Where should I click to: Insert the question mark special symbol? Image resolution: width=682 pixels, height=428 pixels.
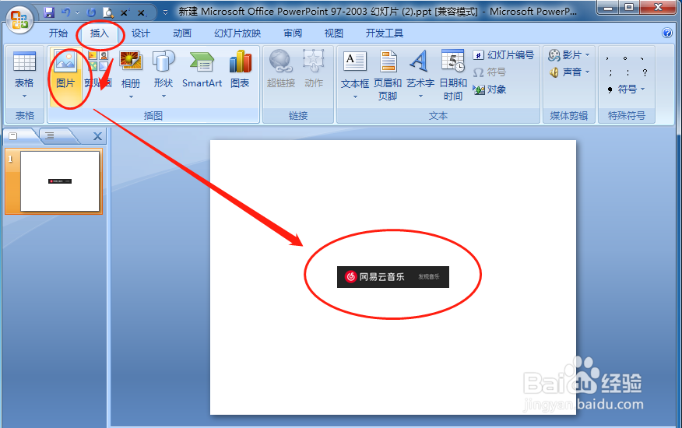pyautogui.click(x=645, y=72)
